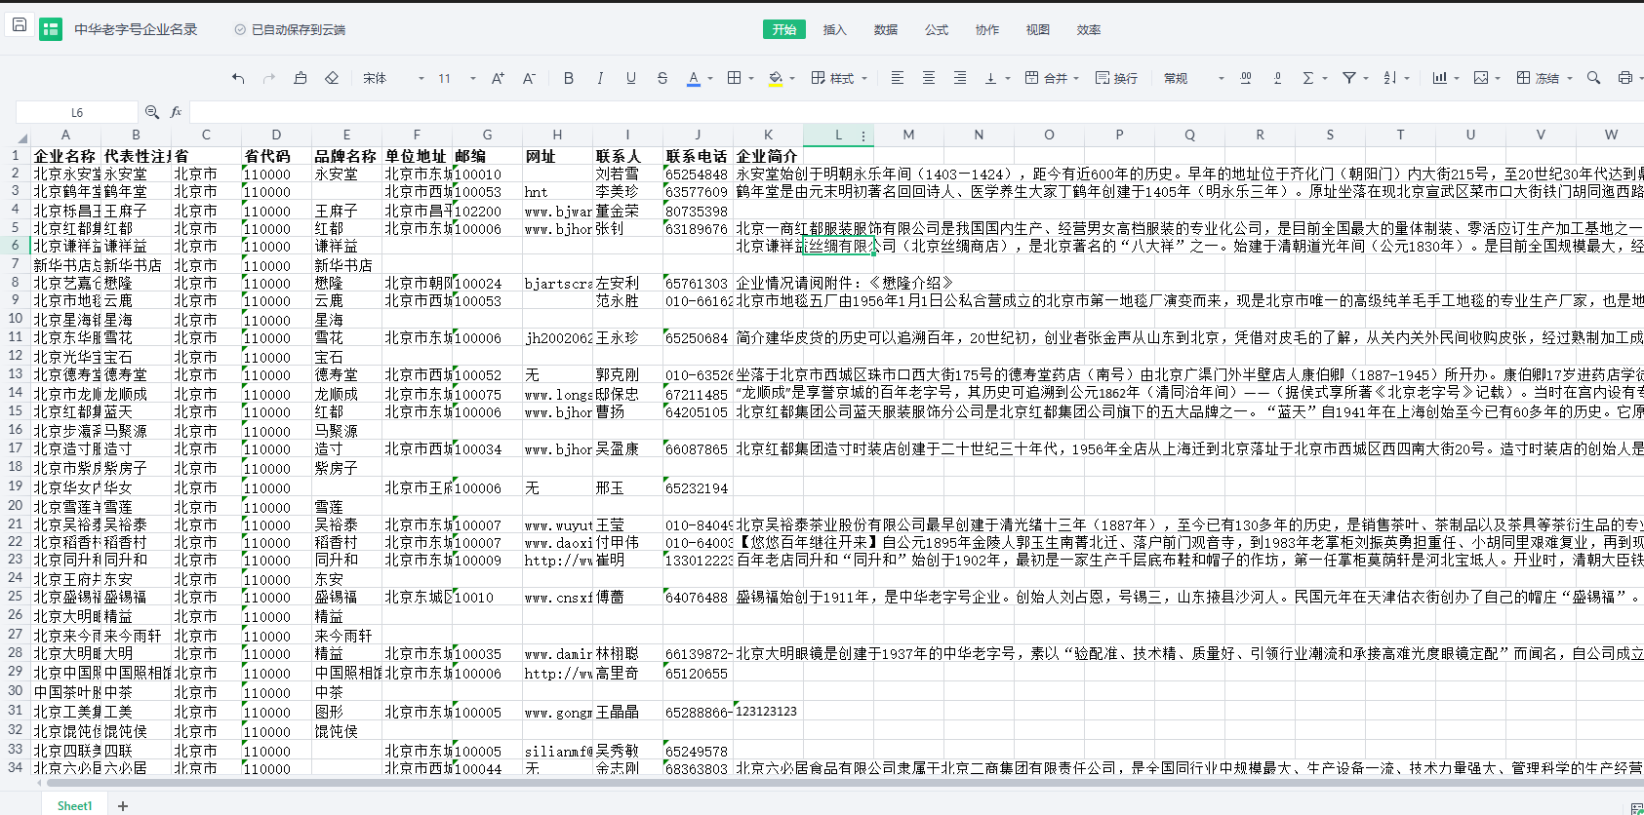Toggle underline formatting
This screenshot has height=815, width=1644.
(631, 78)
